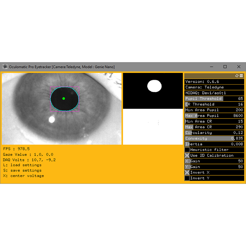
Task: Click the white corneal reflection spot in eye image
Action: pyautogui.click(x=52, y=119)
